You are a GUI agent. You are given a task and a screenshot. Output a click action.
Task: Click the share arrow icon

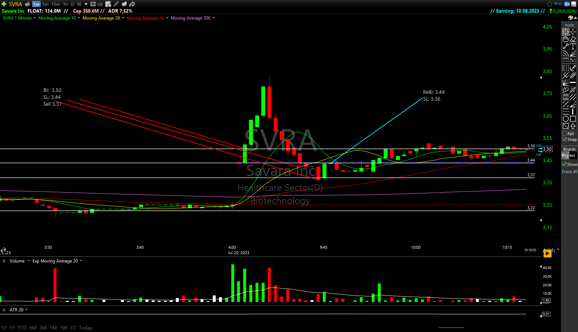(x=132, y=4)
